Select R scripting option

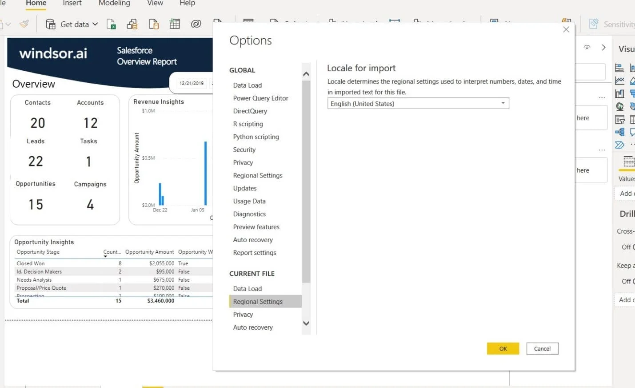[248, 124]
